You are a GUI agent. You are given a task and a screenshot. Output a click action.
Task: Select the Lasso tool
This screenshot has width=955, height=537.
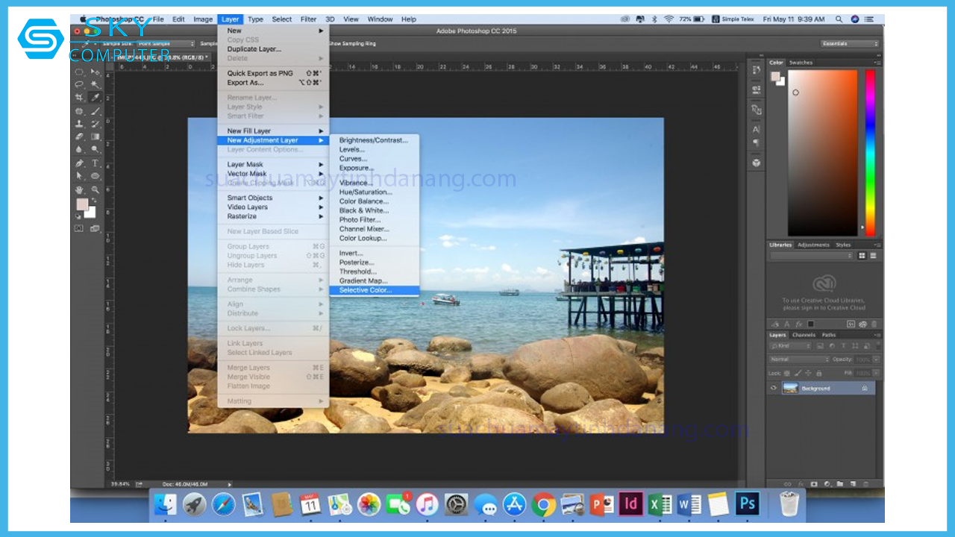click(x=79, y=84)
